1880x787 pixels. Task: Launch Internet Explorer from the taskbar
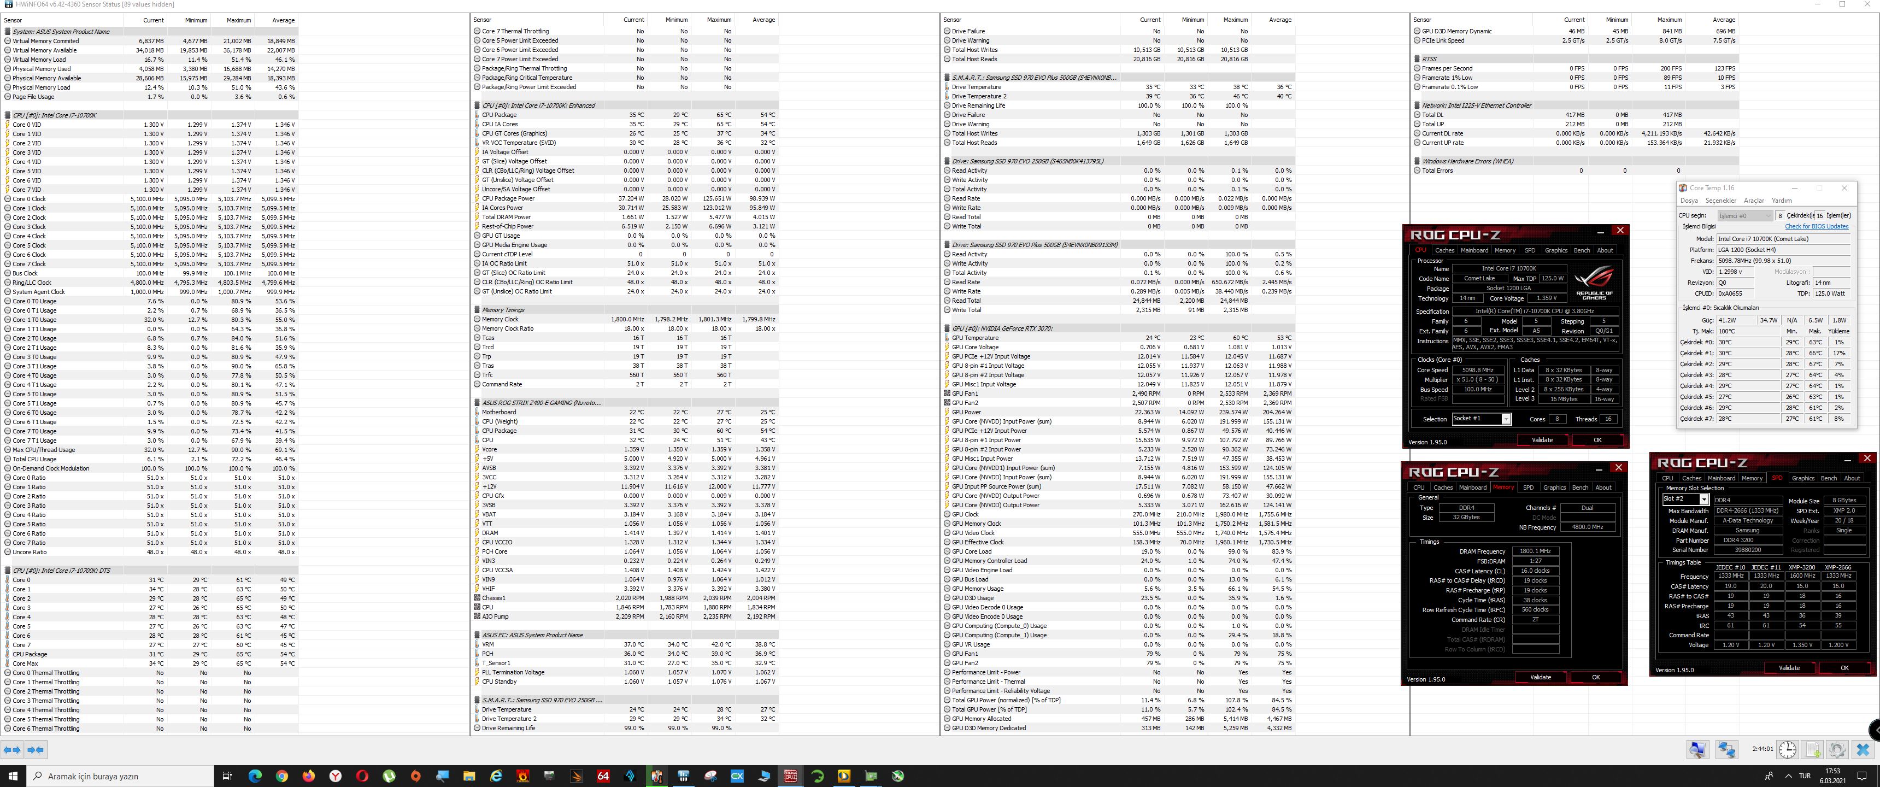pyautogui.click(x=496, y=776)
